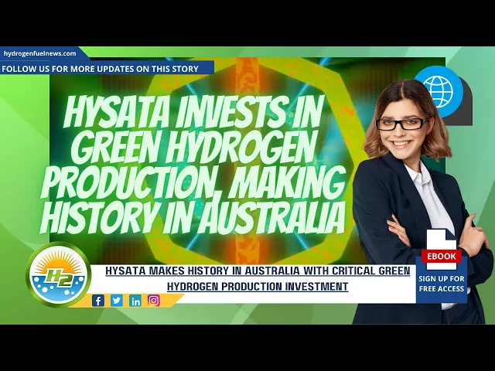Click the large Hysata Invests title text
Viewport: 495px width, 371px height.
click(x=192, y=165)
